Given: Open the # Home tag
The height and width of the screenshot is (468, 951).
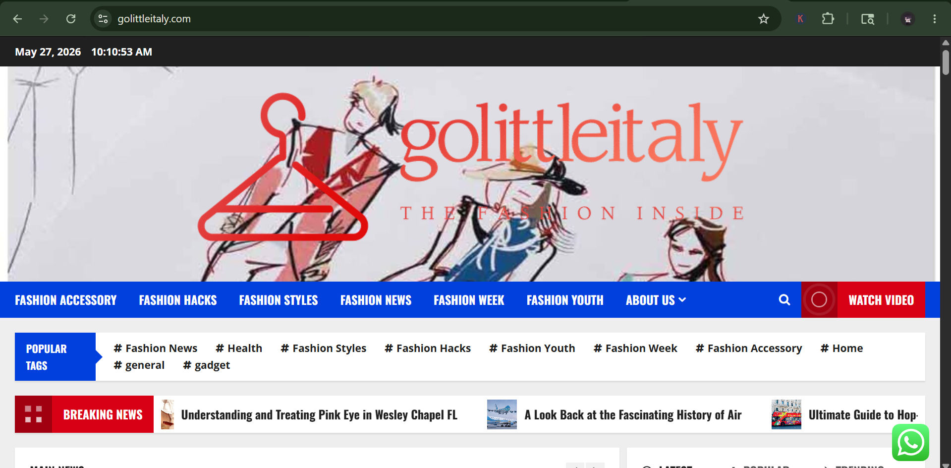Looking at the screenshot, I should [841, 349].
